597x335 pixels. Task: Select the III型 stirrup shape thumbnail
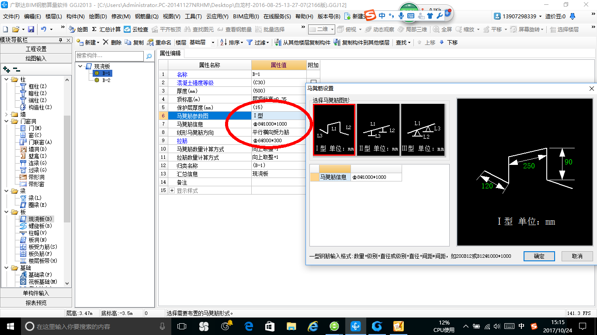(423, 130)
